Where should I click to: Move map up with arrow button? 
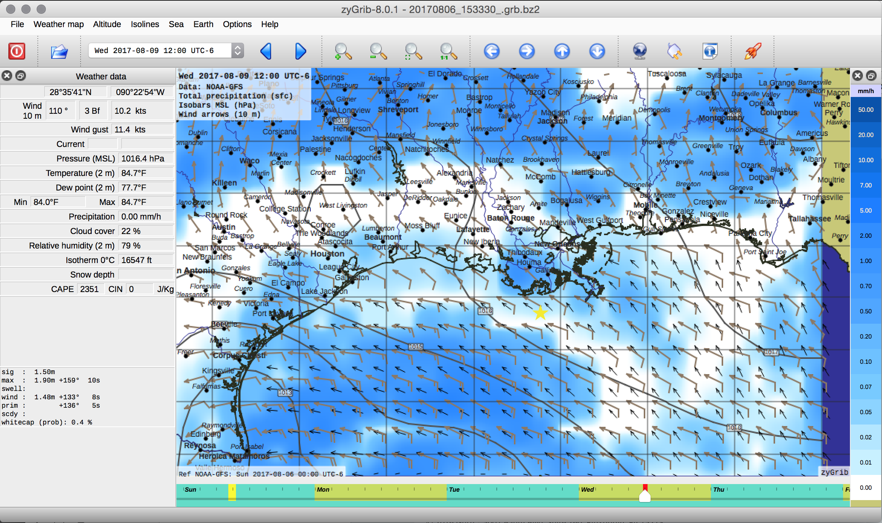562,51
